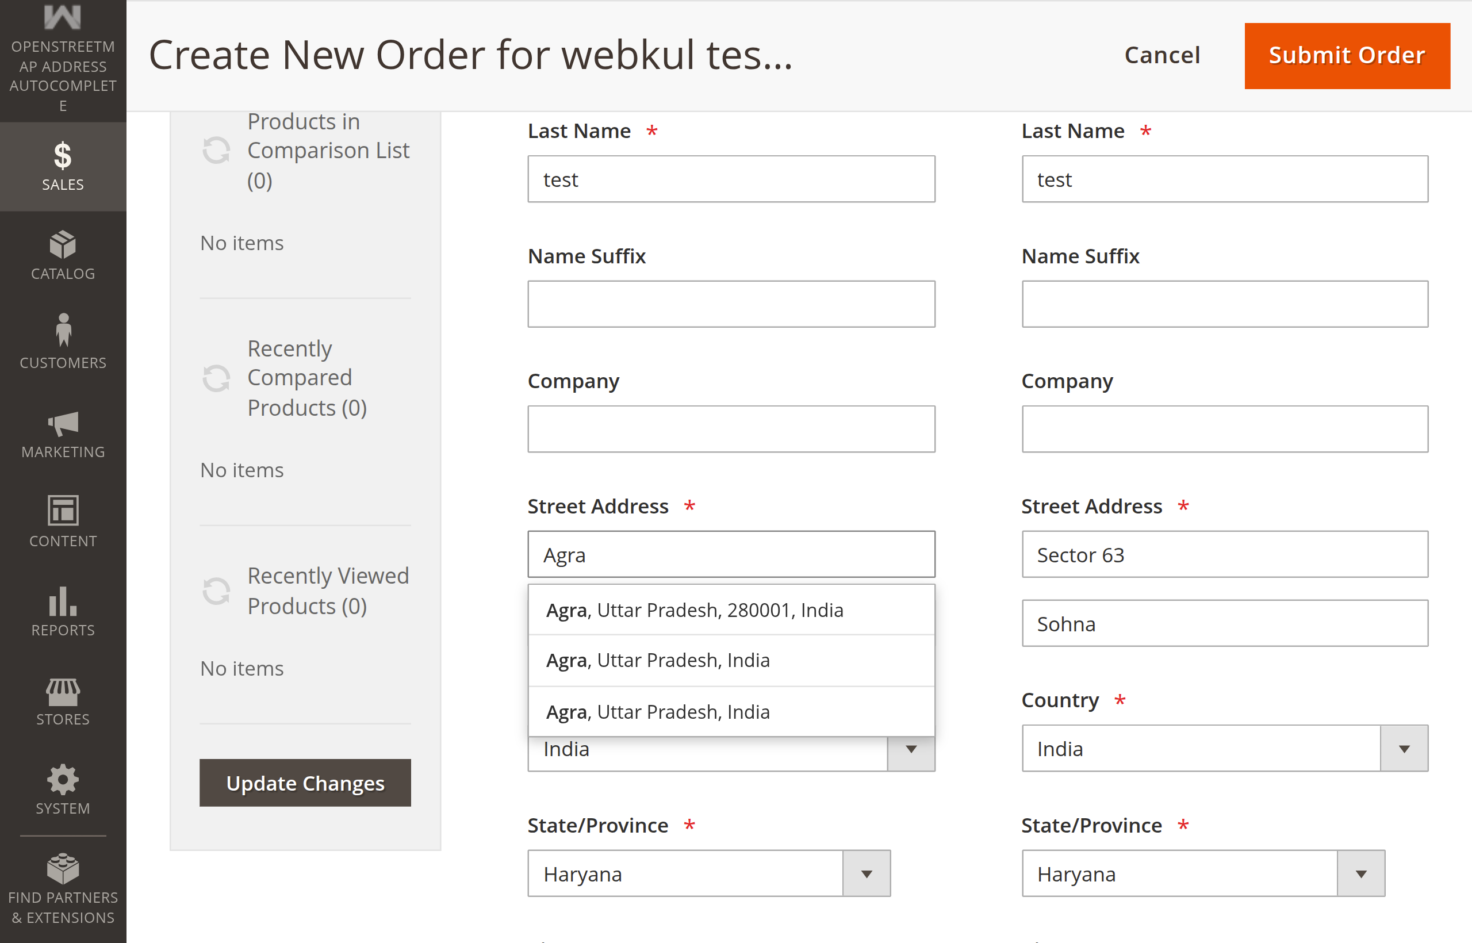Choose second Agra, Uttar Pradesh, India suggestion
This screenshot has height=943, width=1472.
[x=731, y=660]
